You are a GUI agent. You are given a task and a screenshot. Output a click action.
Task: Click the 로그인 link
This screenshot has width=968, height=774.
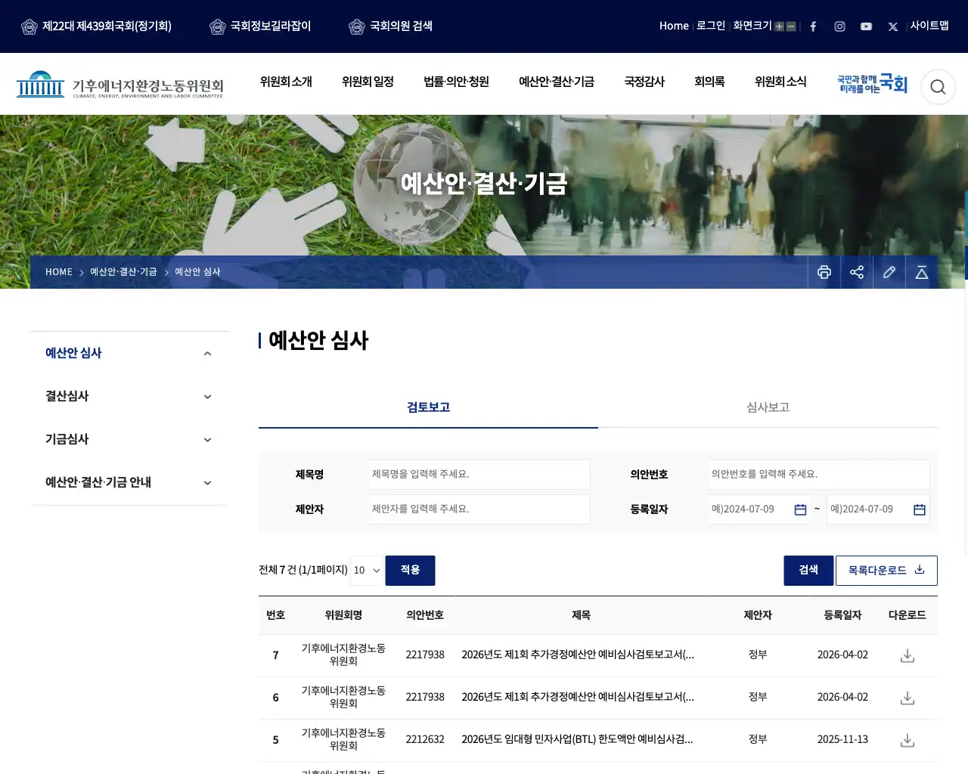tap(710, 26)
